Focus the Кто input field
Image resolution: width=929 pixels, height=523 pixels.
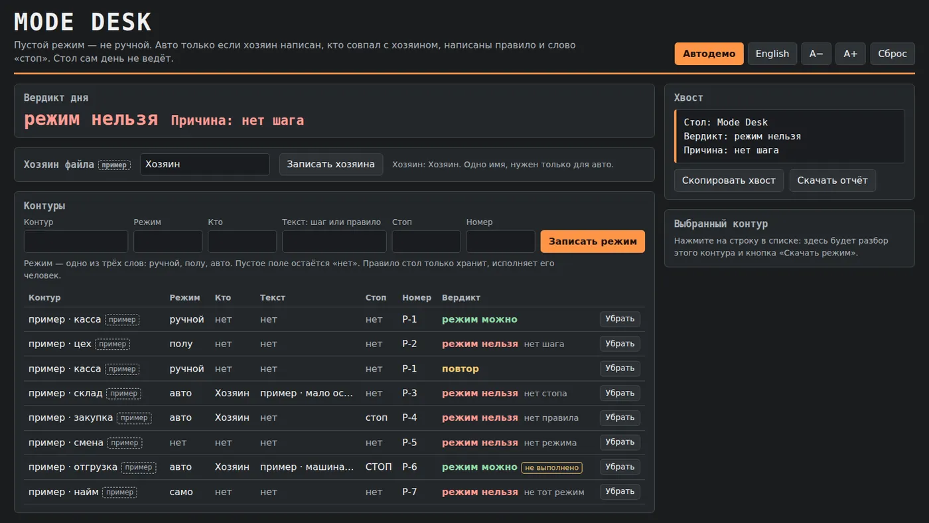point(242,242)
